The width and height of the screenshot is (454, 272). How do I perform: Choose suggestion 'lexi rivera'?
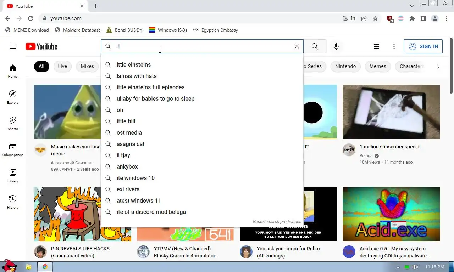[202, 189]
